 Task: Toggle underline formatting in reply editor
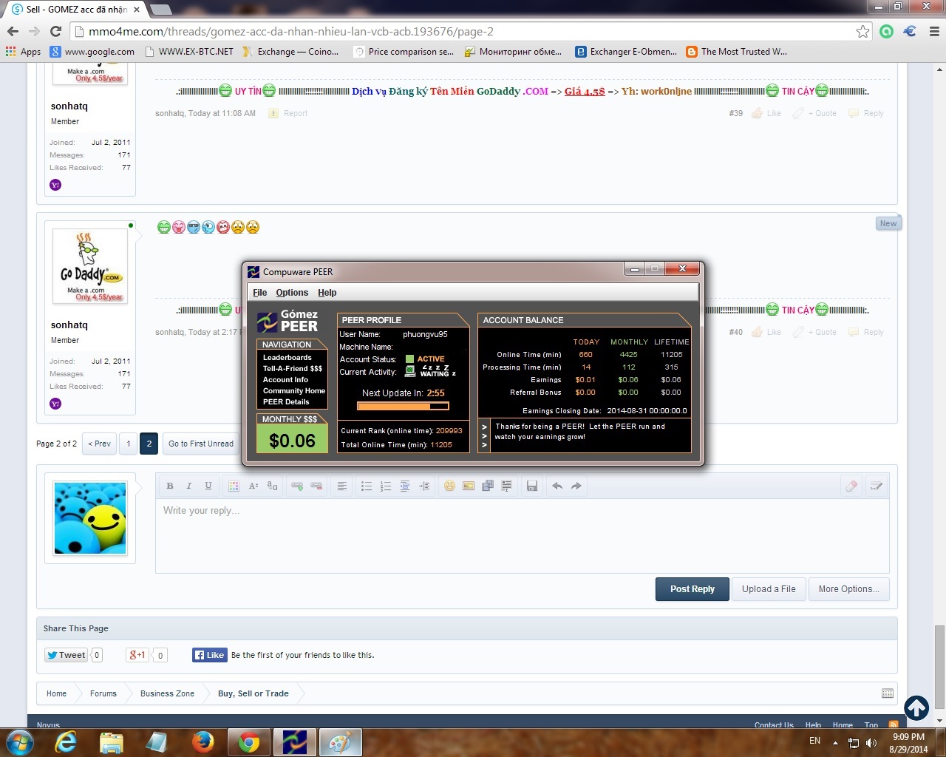tap(208, 486)
